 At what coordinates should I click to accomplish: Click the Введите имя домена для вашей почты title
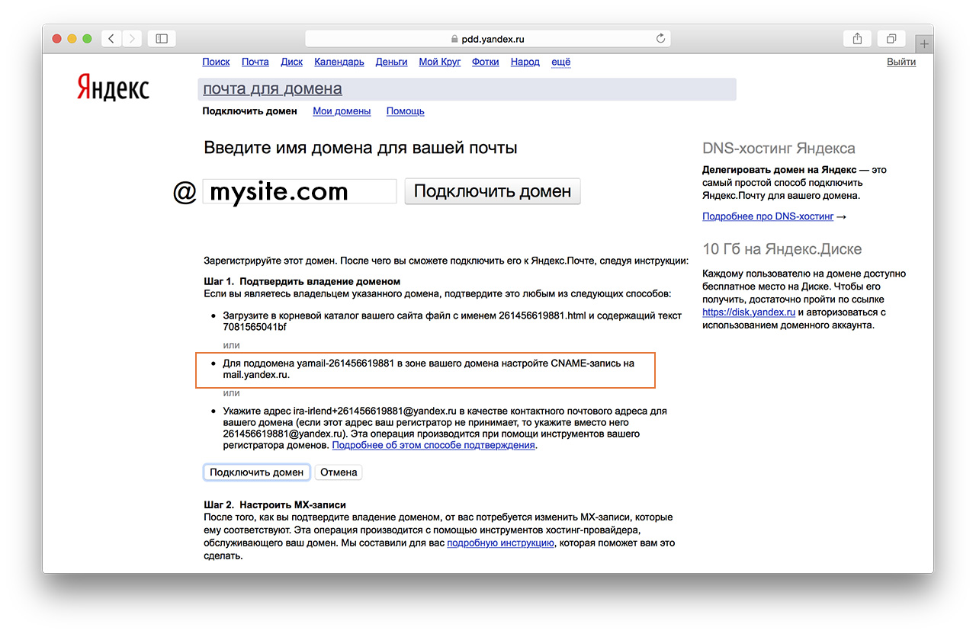point(361,147)
